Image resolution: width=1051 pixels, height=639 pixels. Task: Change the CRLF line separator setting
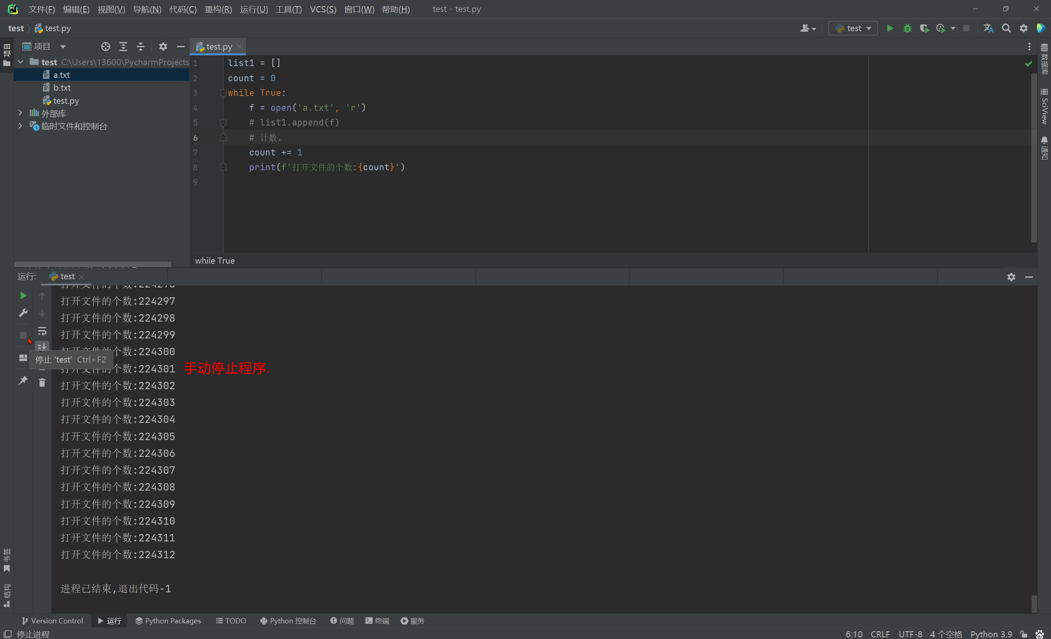(x=880, y=634)
